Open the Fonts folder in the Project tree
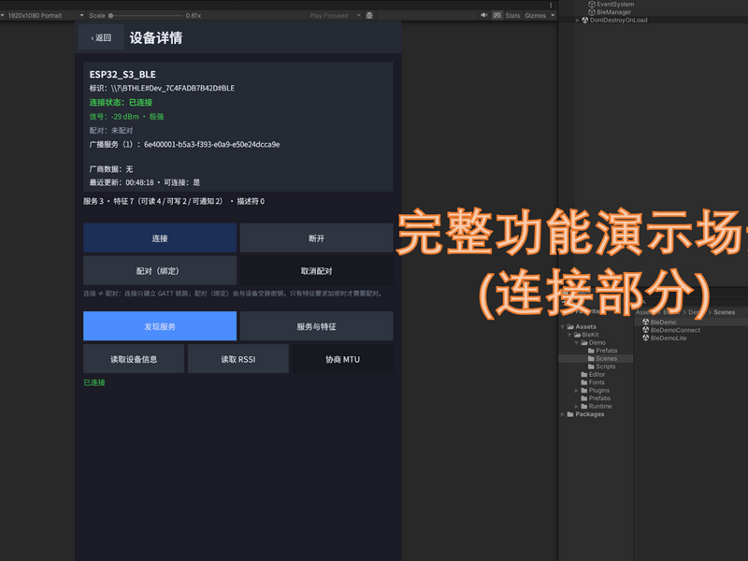This screenshot has height=561, width=748. [x=593, y=382]
